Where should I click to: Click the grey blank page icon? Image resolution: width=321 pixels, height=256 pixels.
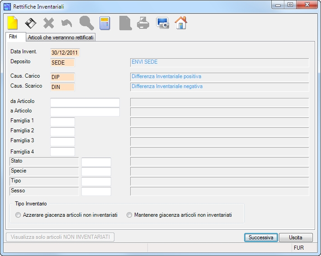click(125, 23)
